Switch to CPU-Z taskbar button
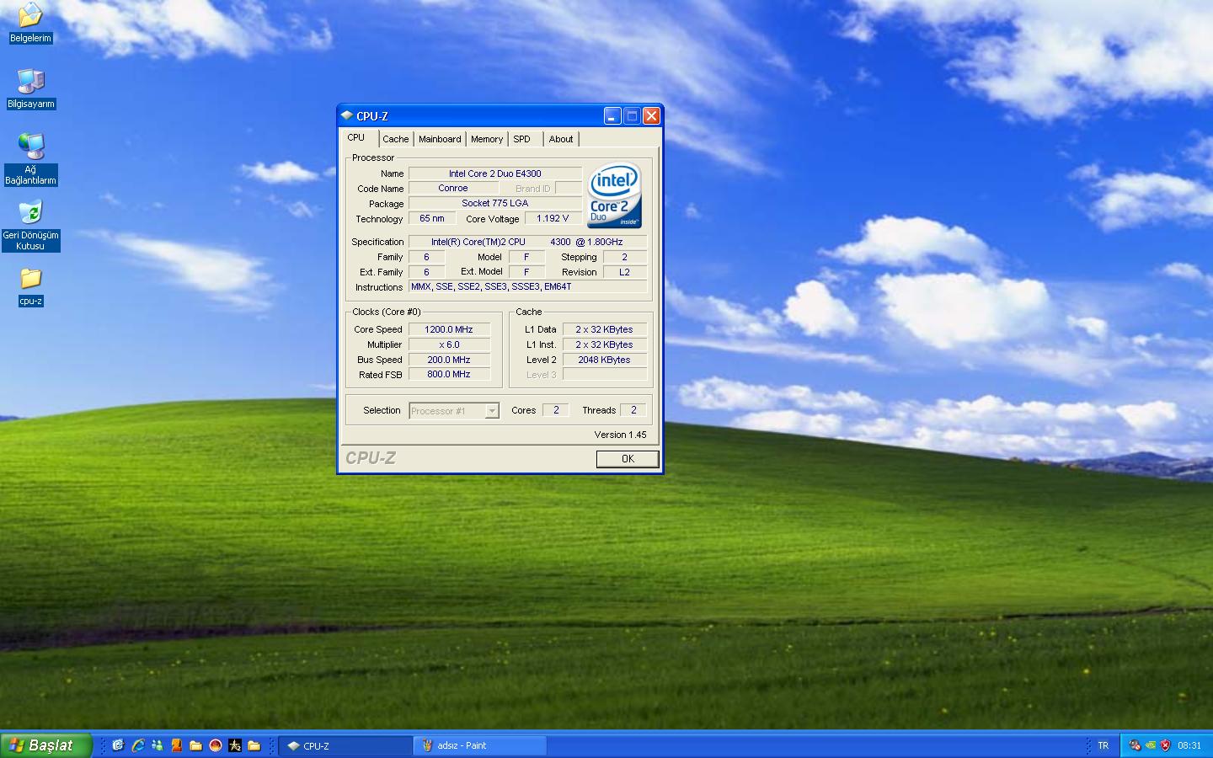 345,745
